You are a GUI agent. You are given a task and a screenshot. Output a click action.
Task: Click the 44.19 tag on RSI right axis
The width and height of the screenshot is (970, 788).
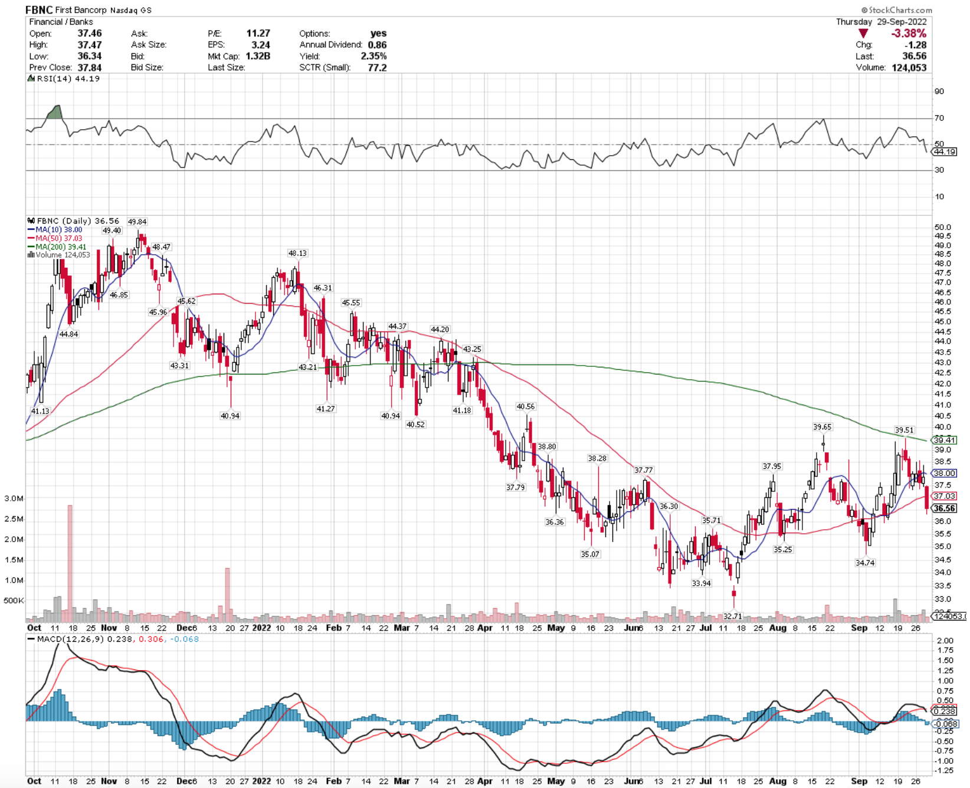(945, 152)
